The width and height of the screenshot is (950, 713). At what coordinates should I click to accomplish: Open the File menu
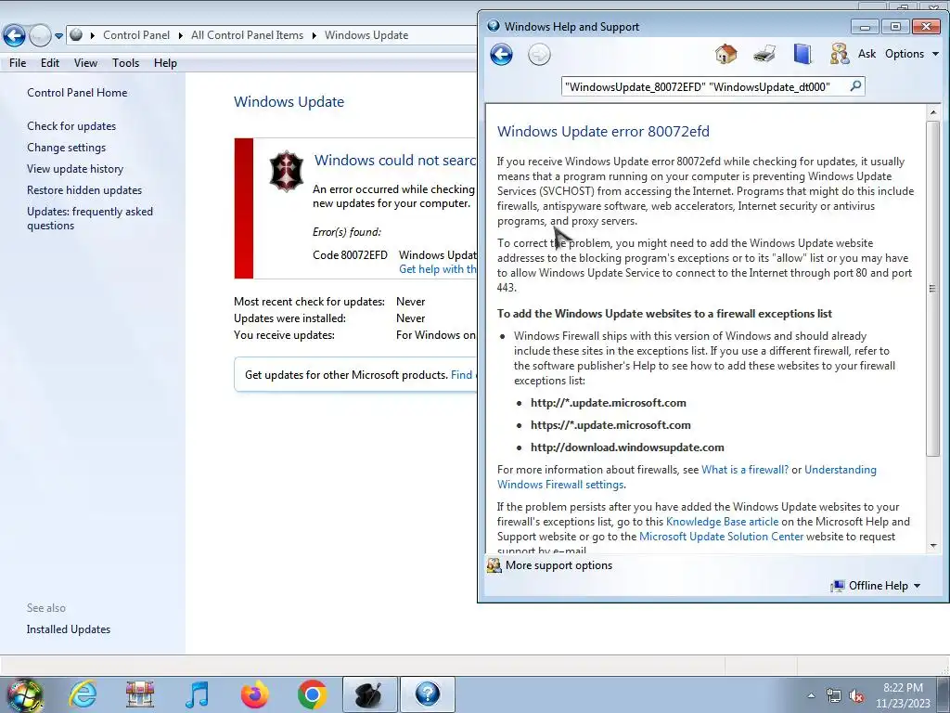pos(18,63)
